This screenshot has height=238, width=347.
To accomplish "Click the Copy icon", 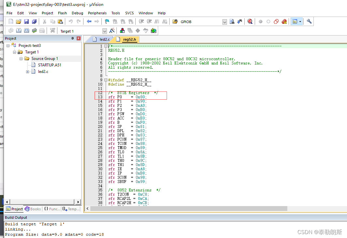I will point(53,21).
